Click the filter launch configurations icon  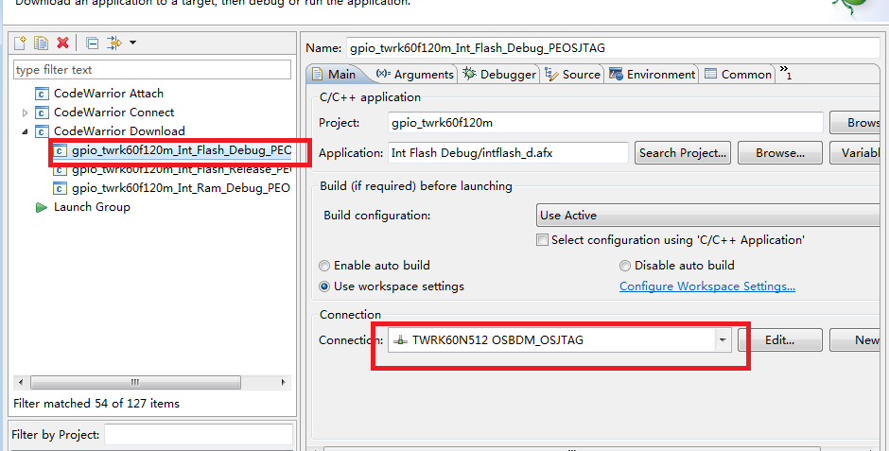(113, 43)
